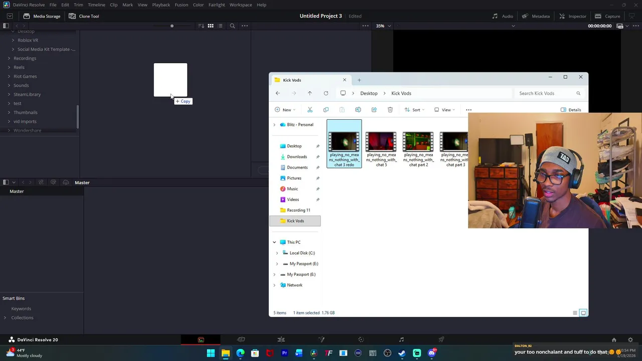This screenshot has width=642, height=361.
Task: Open the Playback menu
Action: tap(161, 5)
